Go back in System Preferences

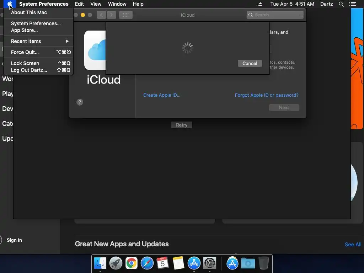[101, 15]
